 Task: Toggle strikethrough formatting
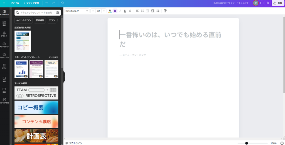(130, 11)
